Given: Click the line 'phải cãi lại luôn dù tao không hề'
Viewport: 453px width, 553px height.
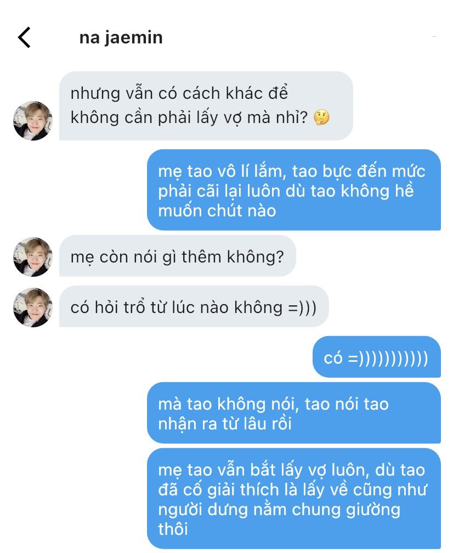Looking at the screenshot, I should coord(286,191).
